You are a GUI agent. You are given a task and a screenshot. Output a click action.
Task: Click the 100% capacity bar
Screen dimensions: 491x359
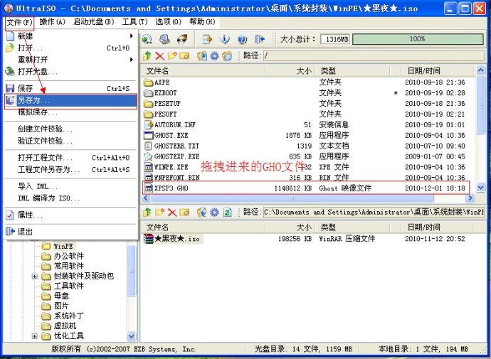pos(418,39)
